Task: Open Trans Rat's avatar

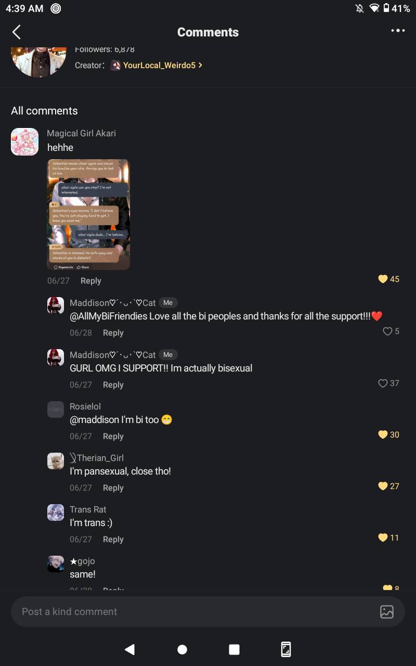Action: tap(56, 513)
